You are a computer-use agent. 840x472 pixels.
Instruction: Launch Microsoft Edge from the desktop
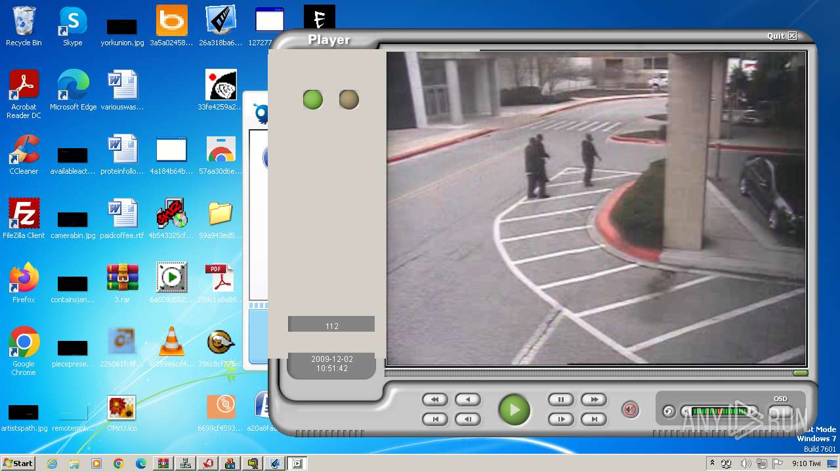[x=73, y=90]
